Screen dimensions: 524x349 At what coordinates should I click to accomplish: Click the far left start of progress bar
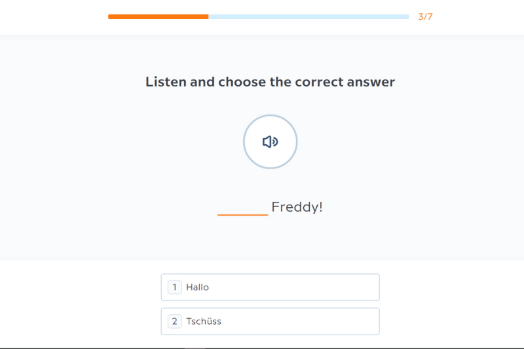110,16
